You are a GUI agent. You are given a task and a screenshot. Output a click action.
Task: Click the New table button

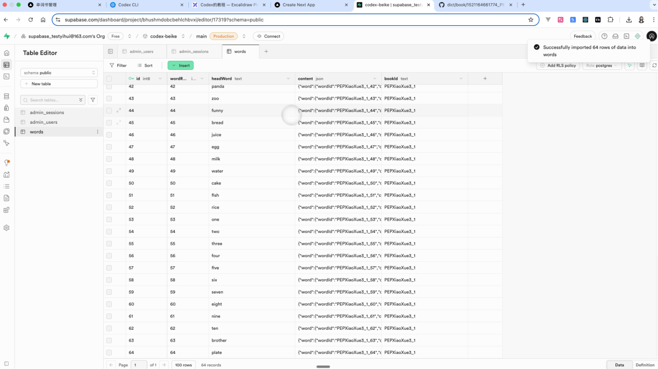59,84
